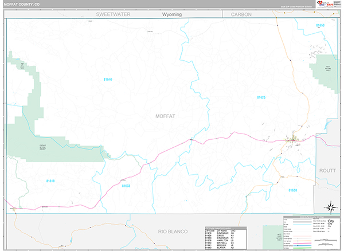Select ZIP code 81610 label

(50, 181)
